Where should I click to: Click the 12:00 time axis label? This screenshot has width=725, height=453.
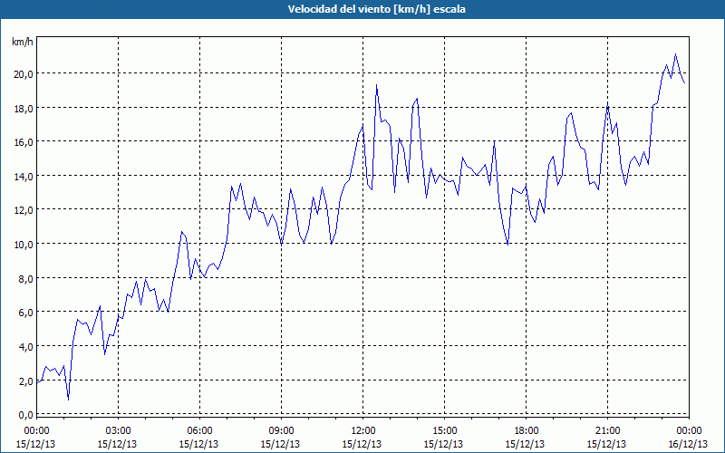[x=363, y=431]
